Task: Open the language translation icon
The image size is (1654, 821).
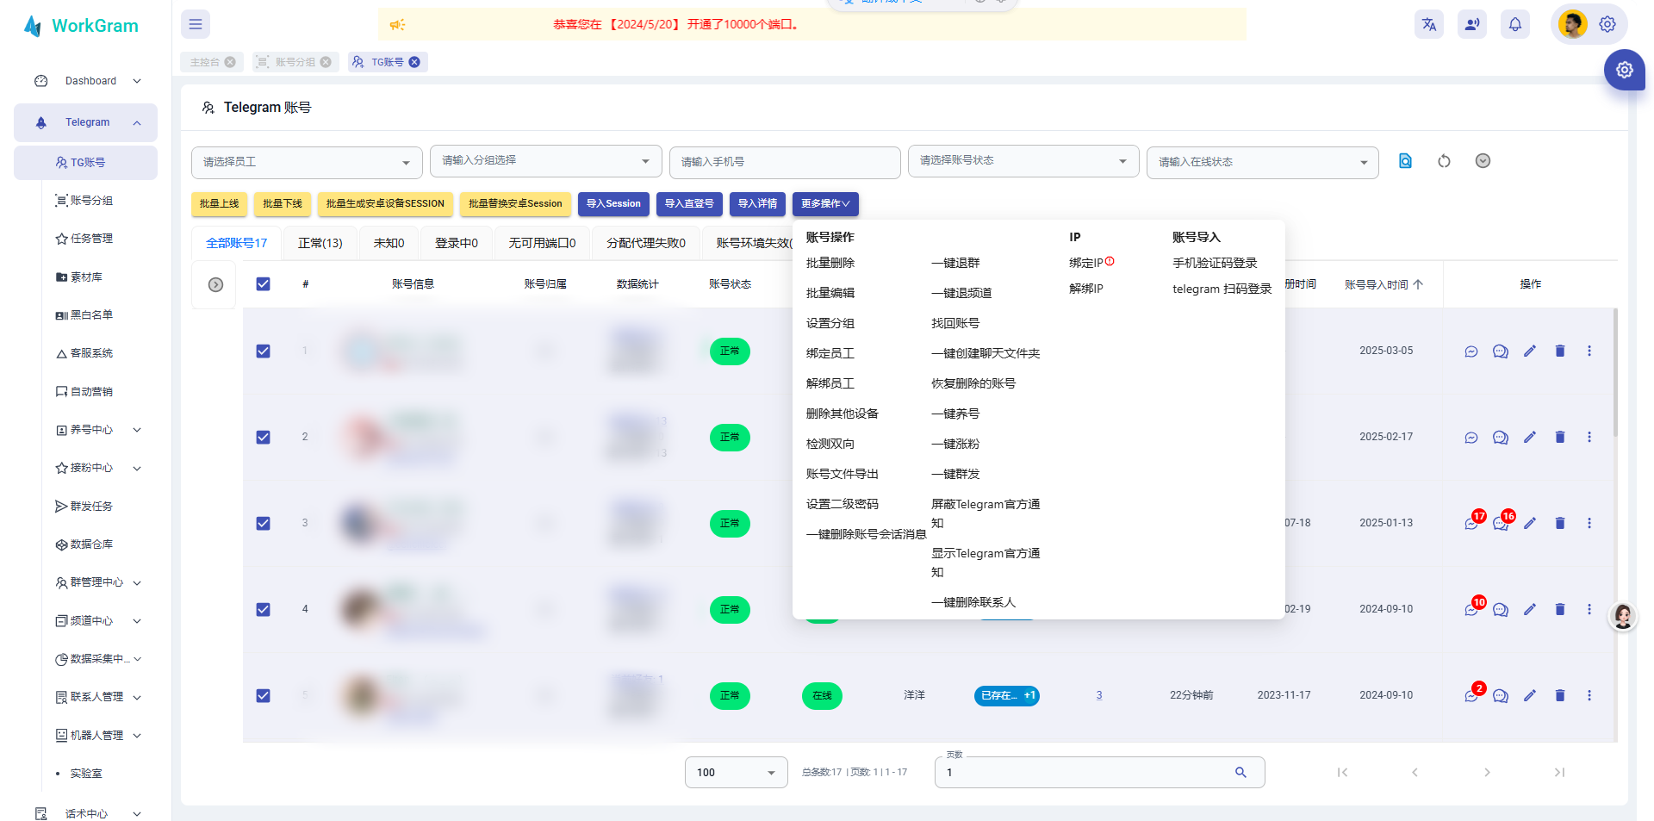Action: point(1429,24)
